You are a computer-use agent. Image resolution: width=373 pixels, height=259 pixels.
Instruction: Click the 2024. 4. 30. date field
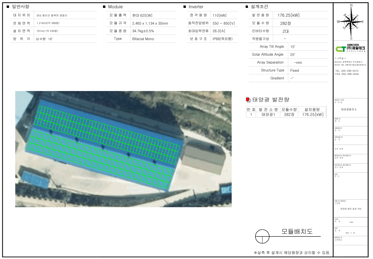click(350, 233)
